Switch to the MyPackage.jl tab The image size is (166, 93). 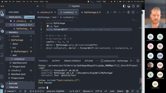(91, 12)
